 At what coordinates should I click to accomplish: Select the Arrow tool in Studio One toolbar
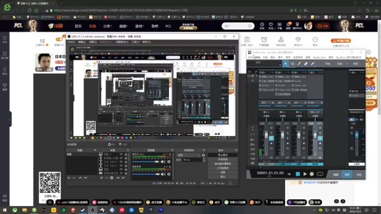coord(285,64)
